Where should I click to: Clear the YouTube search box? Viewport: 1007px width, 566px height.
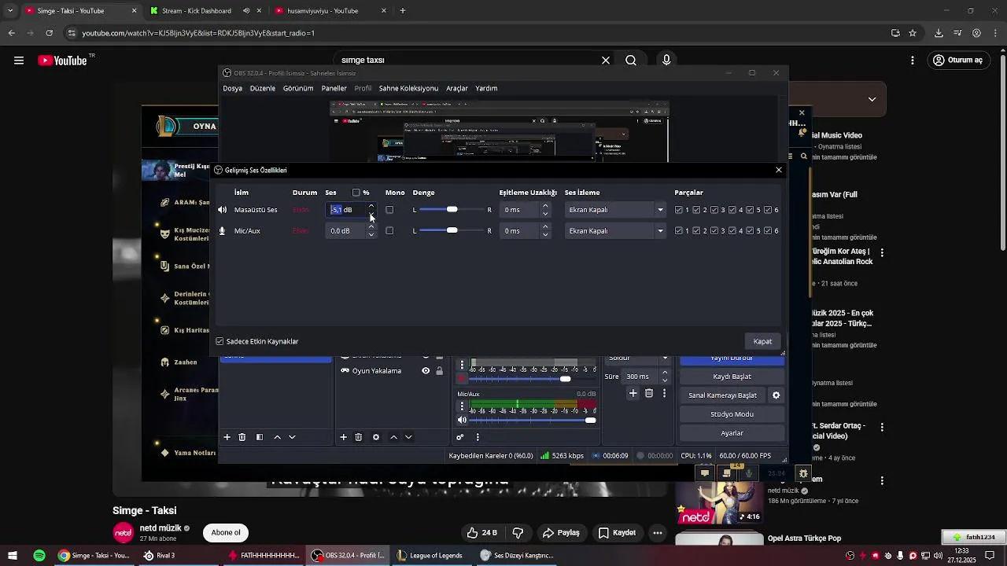click(x=606, y=61)
